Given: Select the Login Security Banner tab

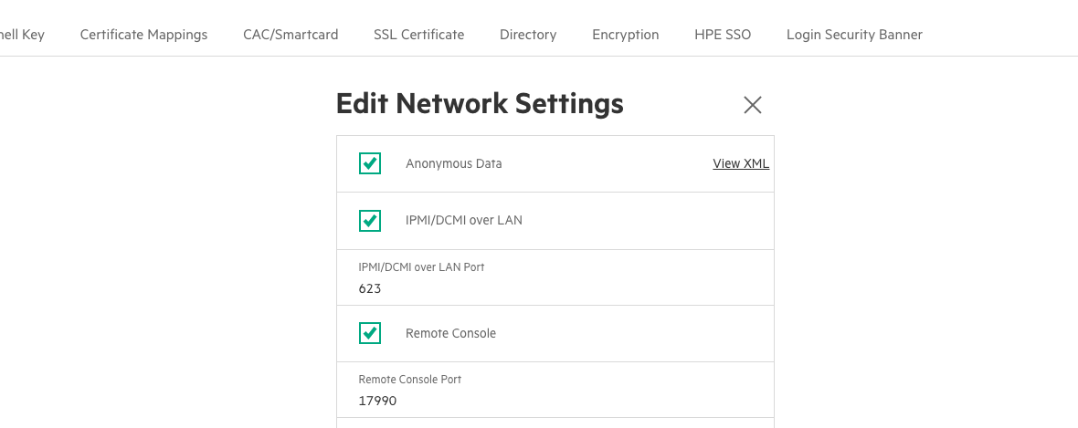Looking at the screenshot, I should click(x=854, y=35).
